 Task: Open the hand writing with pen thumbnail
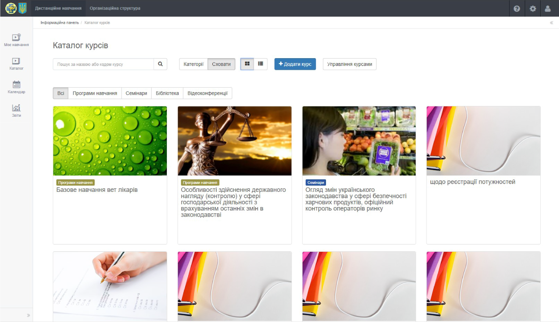pyautogui.click(x=110, y=286)
